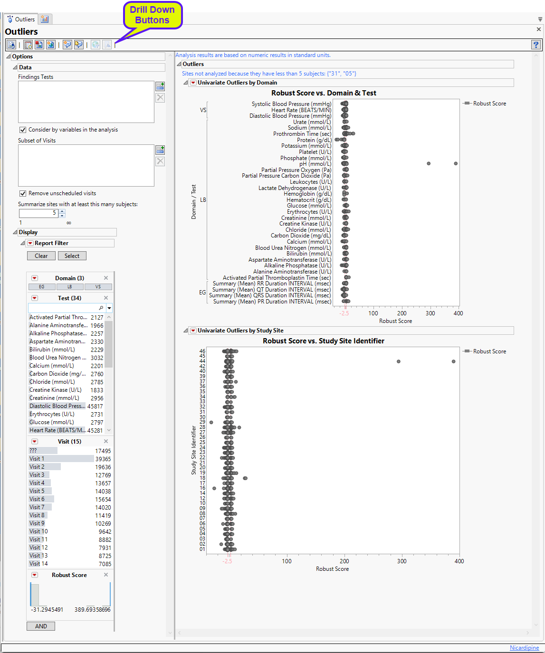Click add button beside Findings Tests list

coord(160,86)
